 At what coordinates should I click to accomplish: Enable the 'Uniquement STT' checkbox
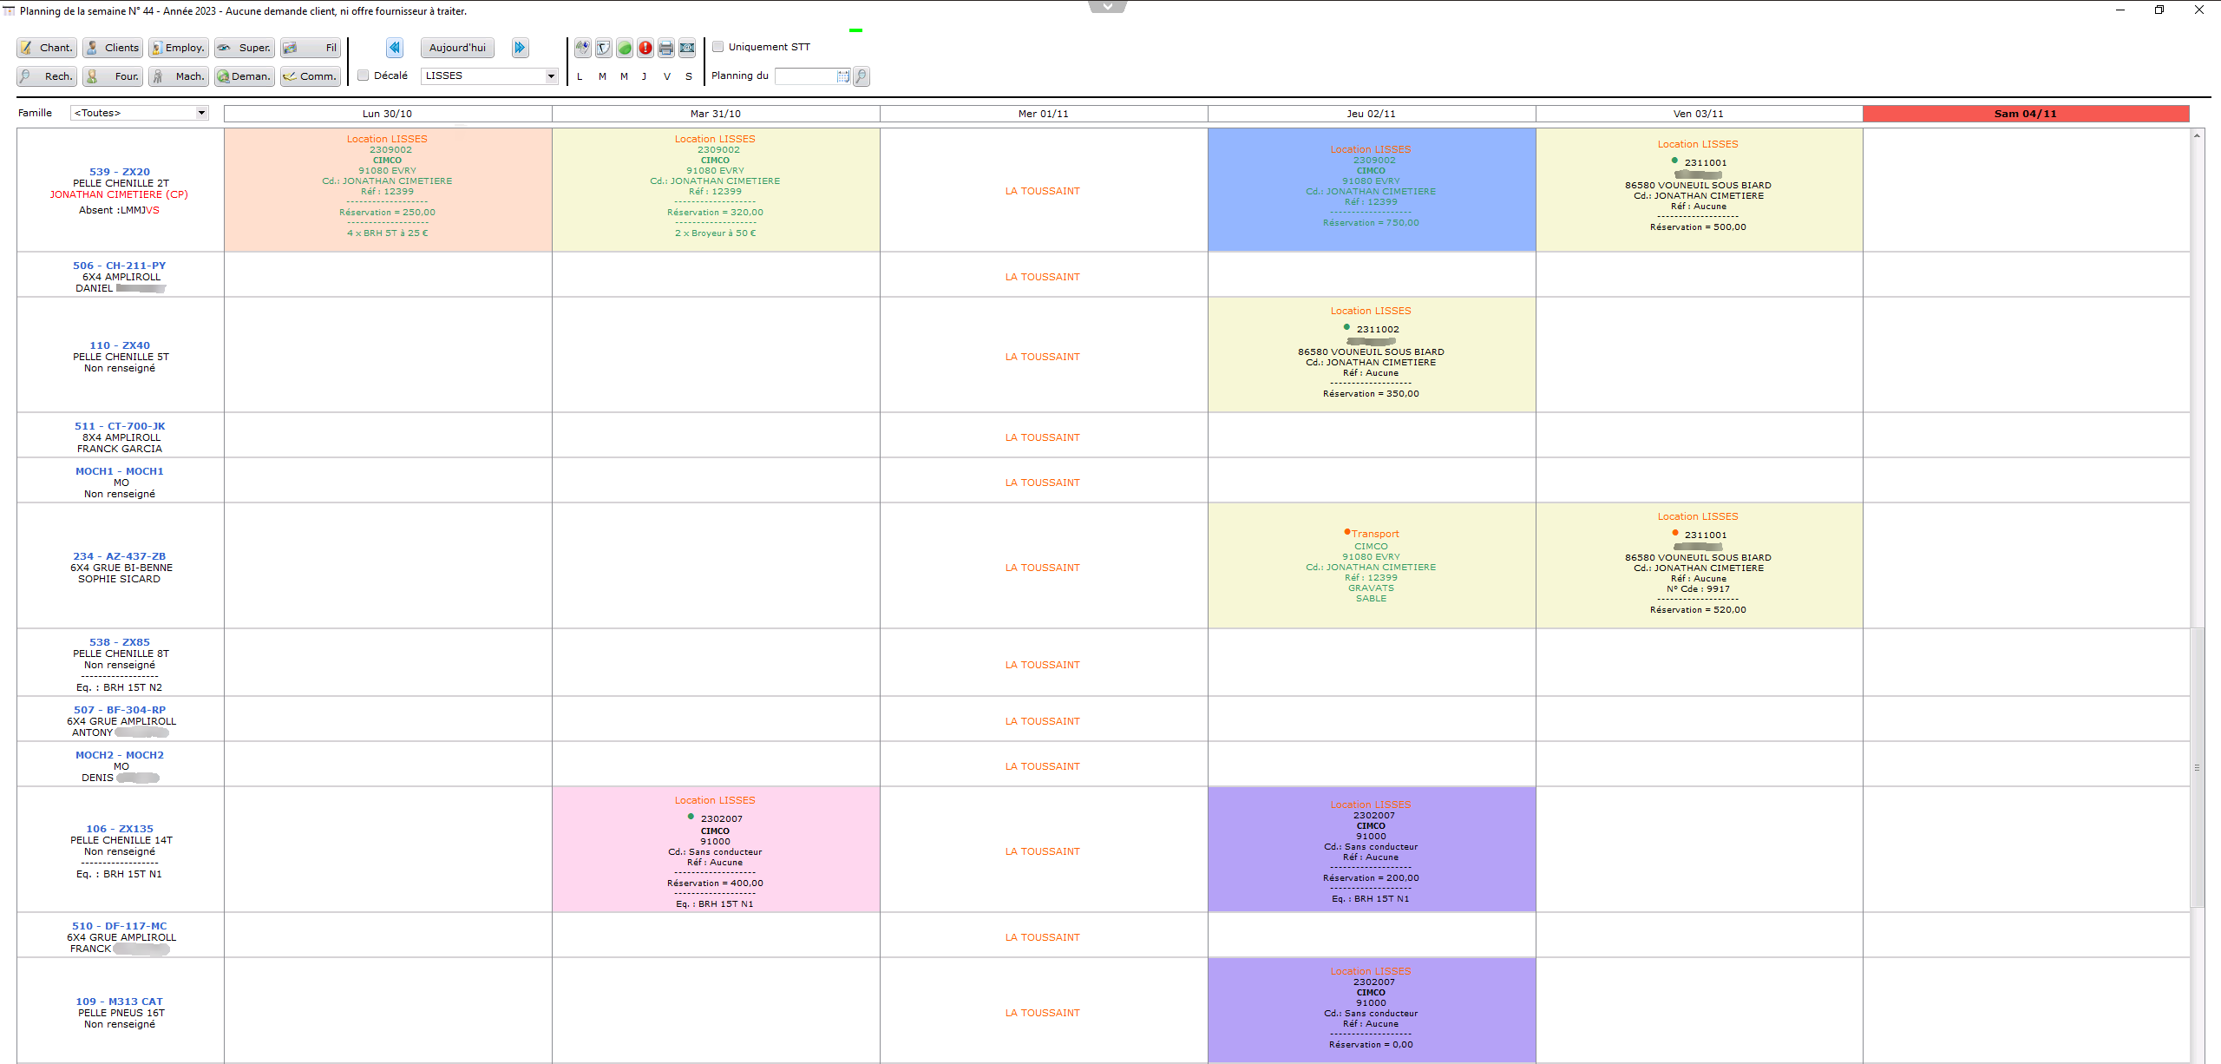click(x=717, y=46)
